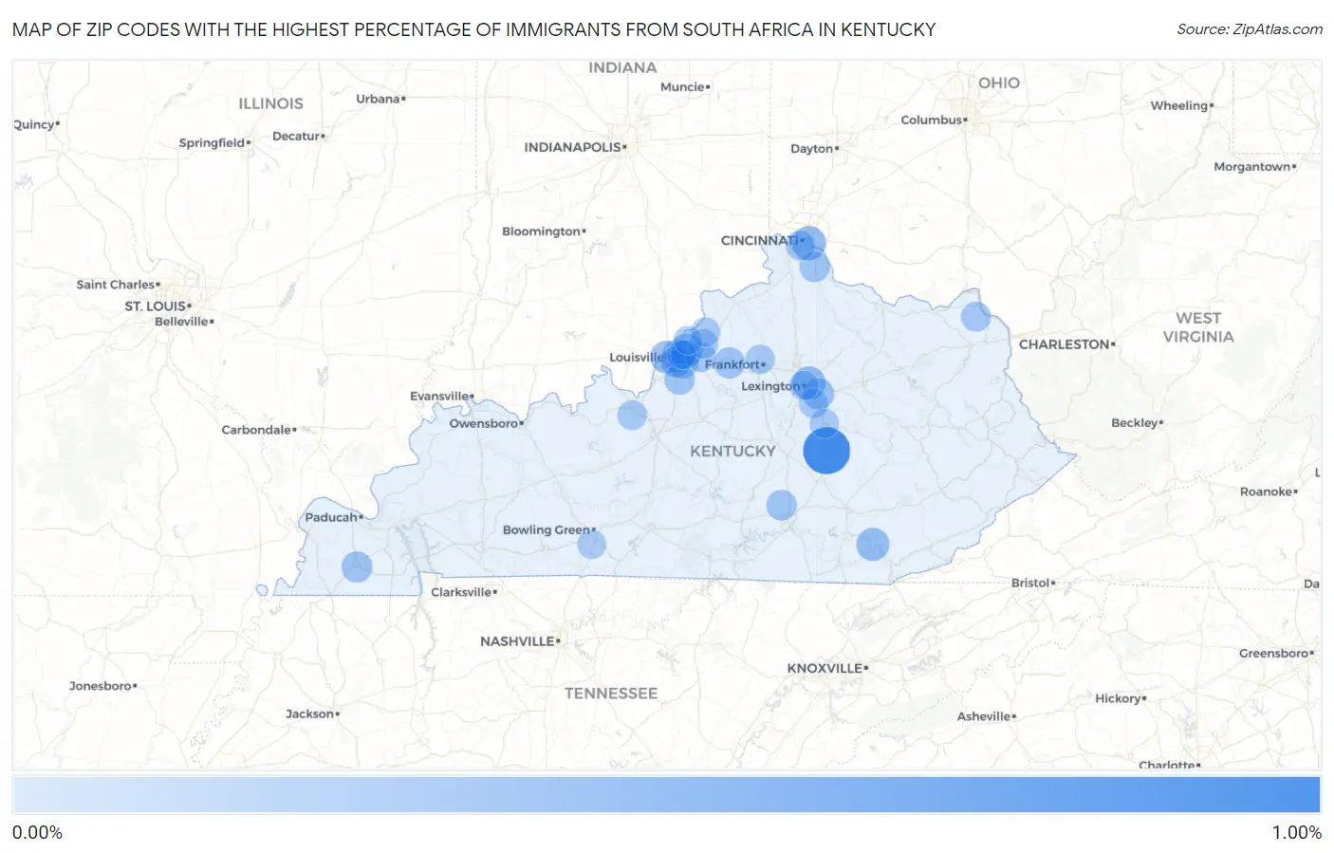Click the OHIO state label

point(999,83)
